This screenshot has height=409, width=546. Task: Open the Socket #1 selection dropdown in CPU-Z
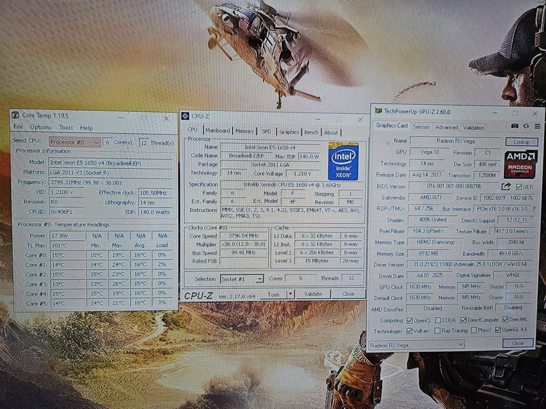[x=242, y=279]
